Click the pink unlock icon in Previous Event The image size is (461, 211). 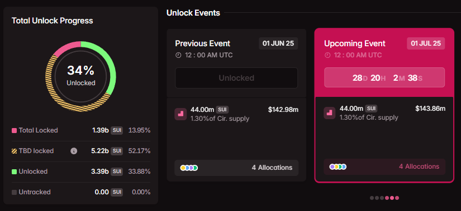(180, 114)
